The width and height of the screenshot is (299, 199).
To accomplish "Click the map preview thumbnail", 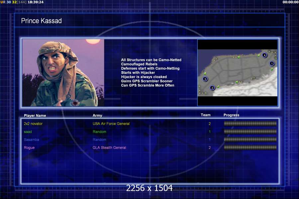I will tap(238, 73).
